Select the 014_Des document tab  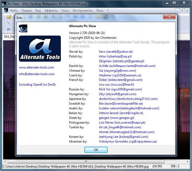click(x=9, y=37)
